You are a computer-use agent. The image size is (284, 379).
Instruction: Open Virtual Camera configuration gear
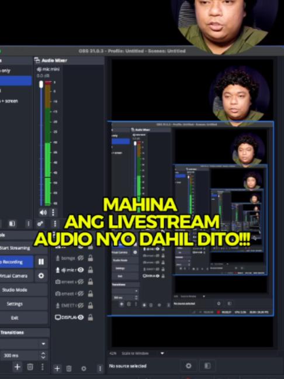pyautogui.click(x=41, y=276)
